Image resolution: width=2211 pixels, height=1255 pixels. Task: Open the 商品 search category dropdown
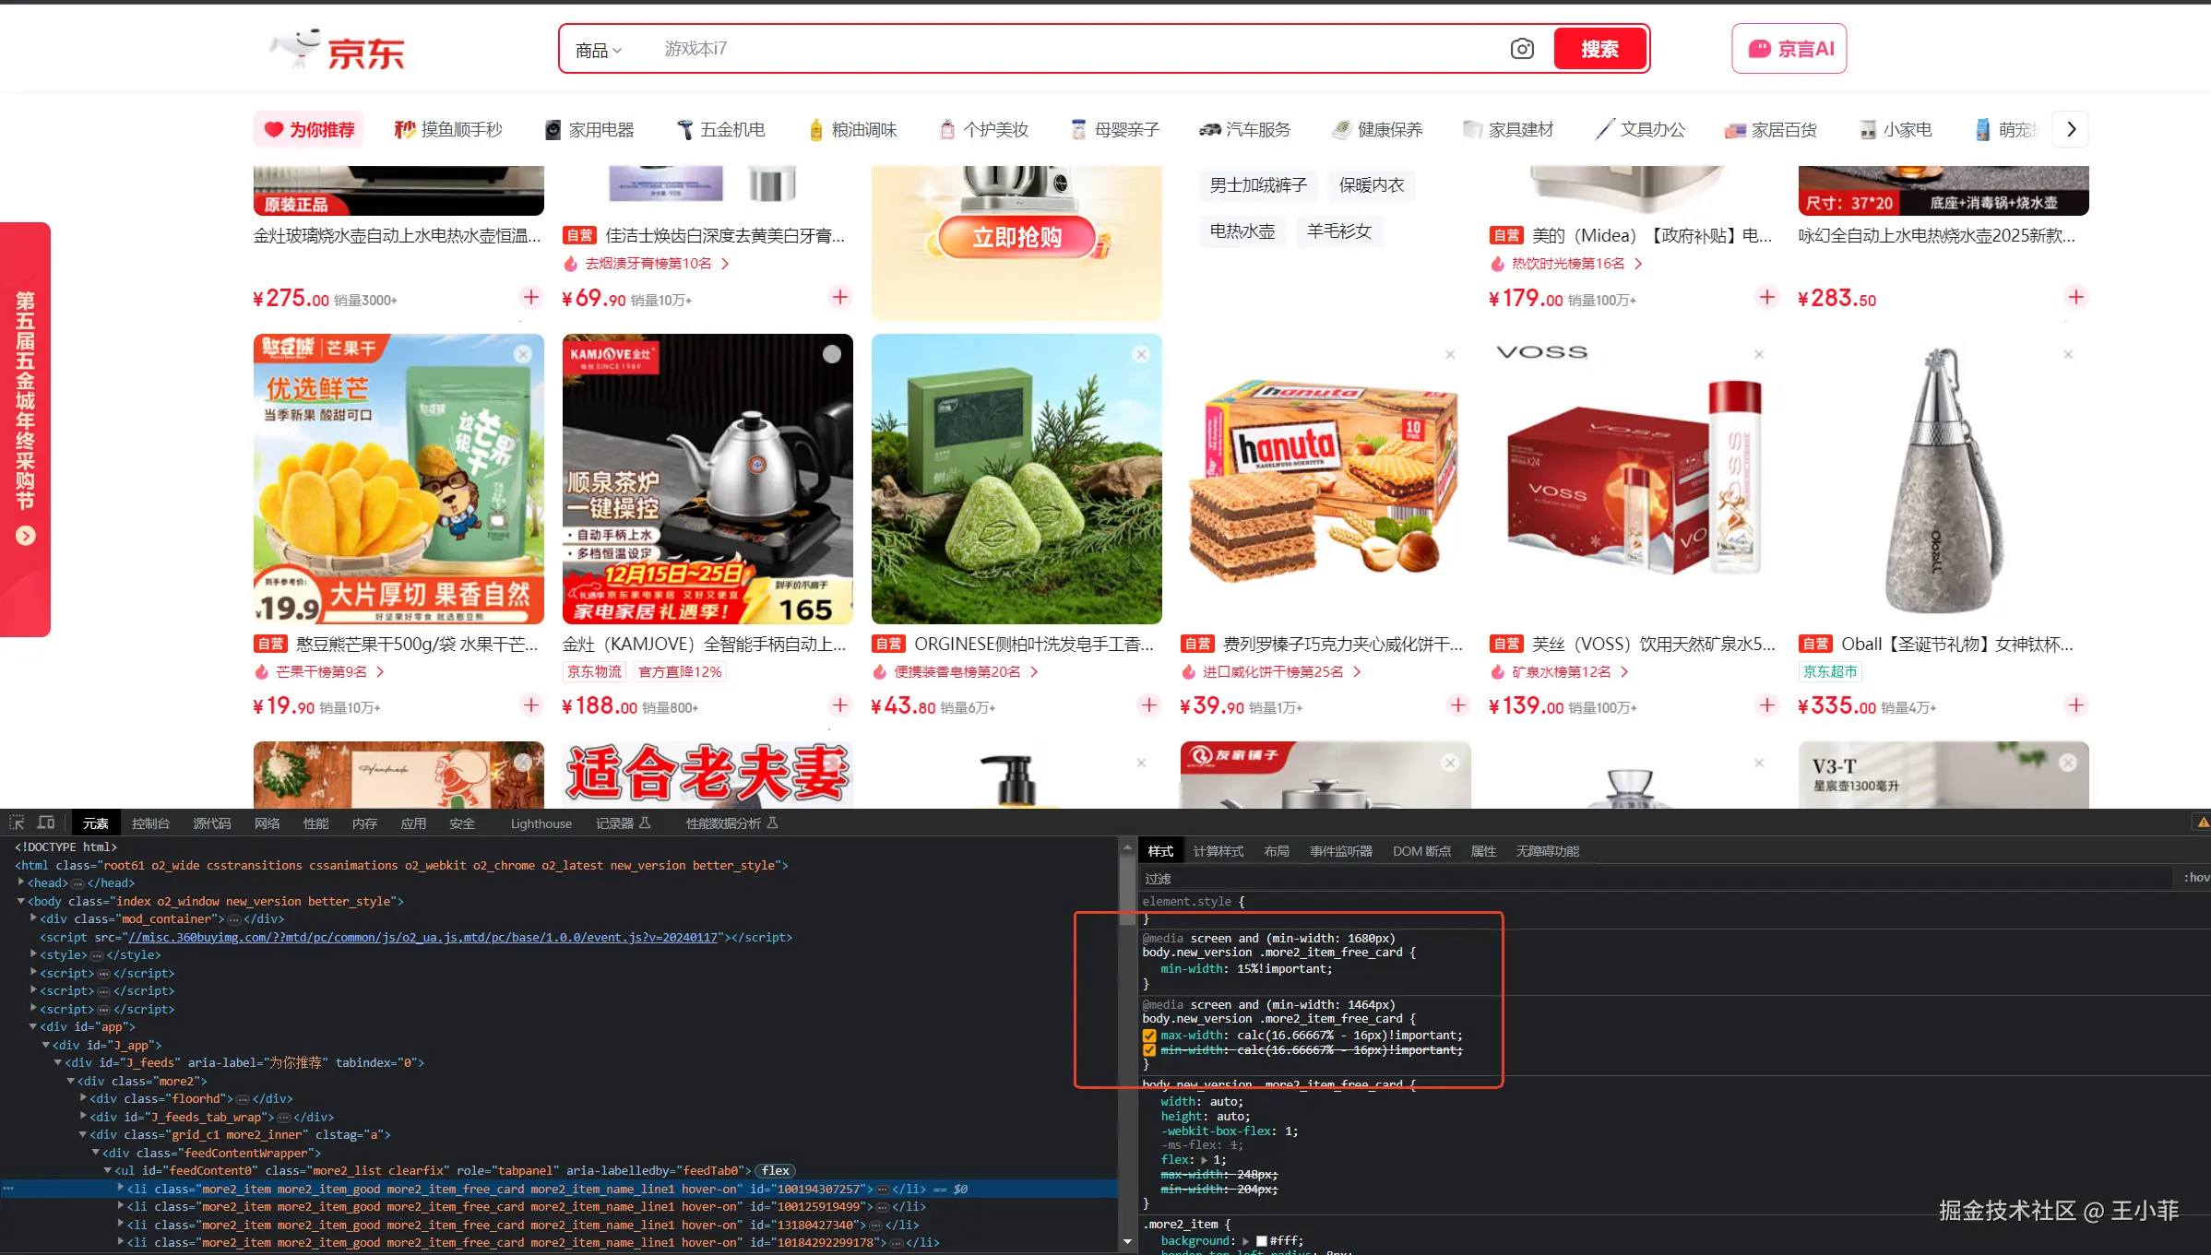(598, 50)
